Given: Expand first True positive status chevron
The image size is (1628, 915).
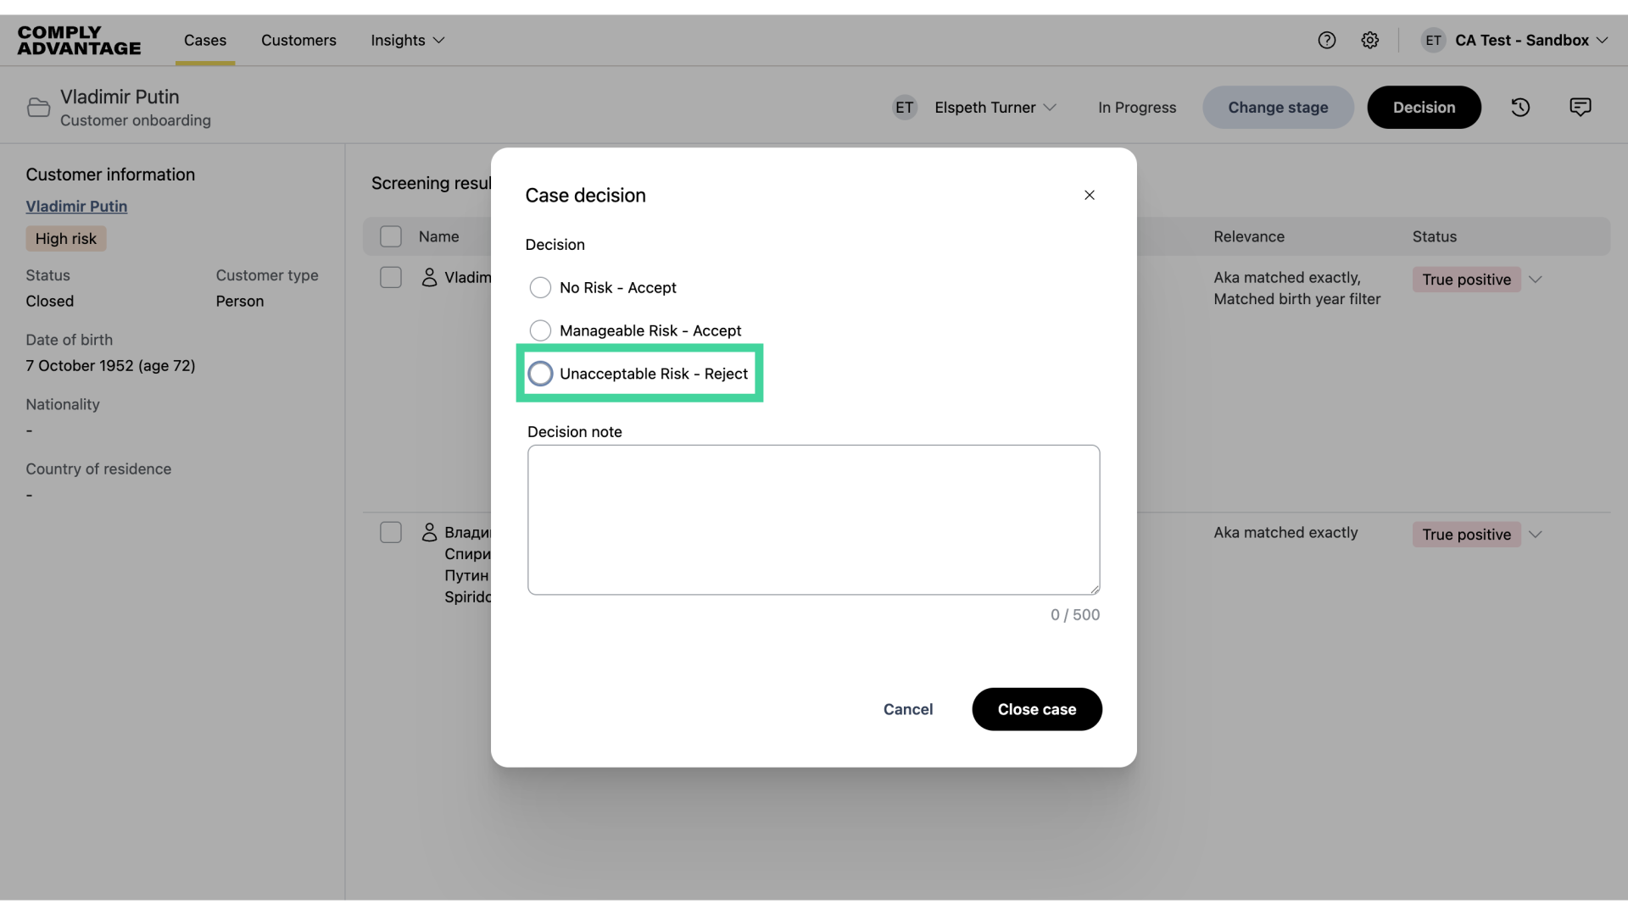Looking at the screenshot, I should 1535,280.
